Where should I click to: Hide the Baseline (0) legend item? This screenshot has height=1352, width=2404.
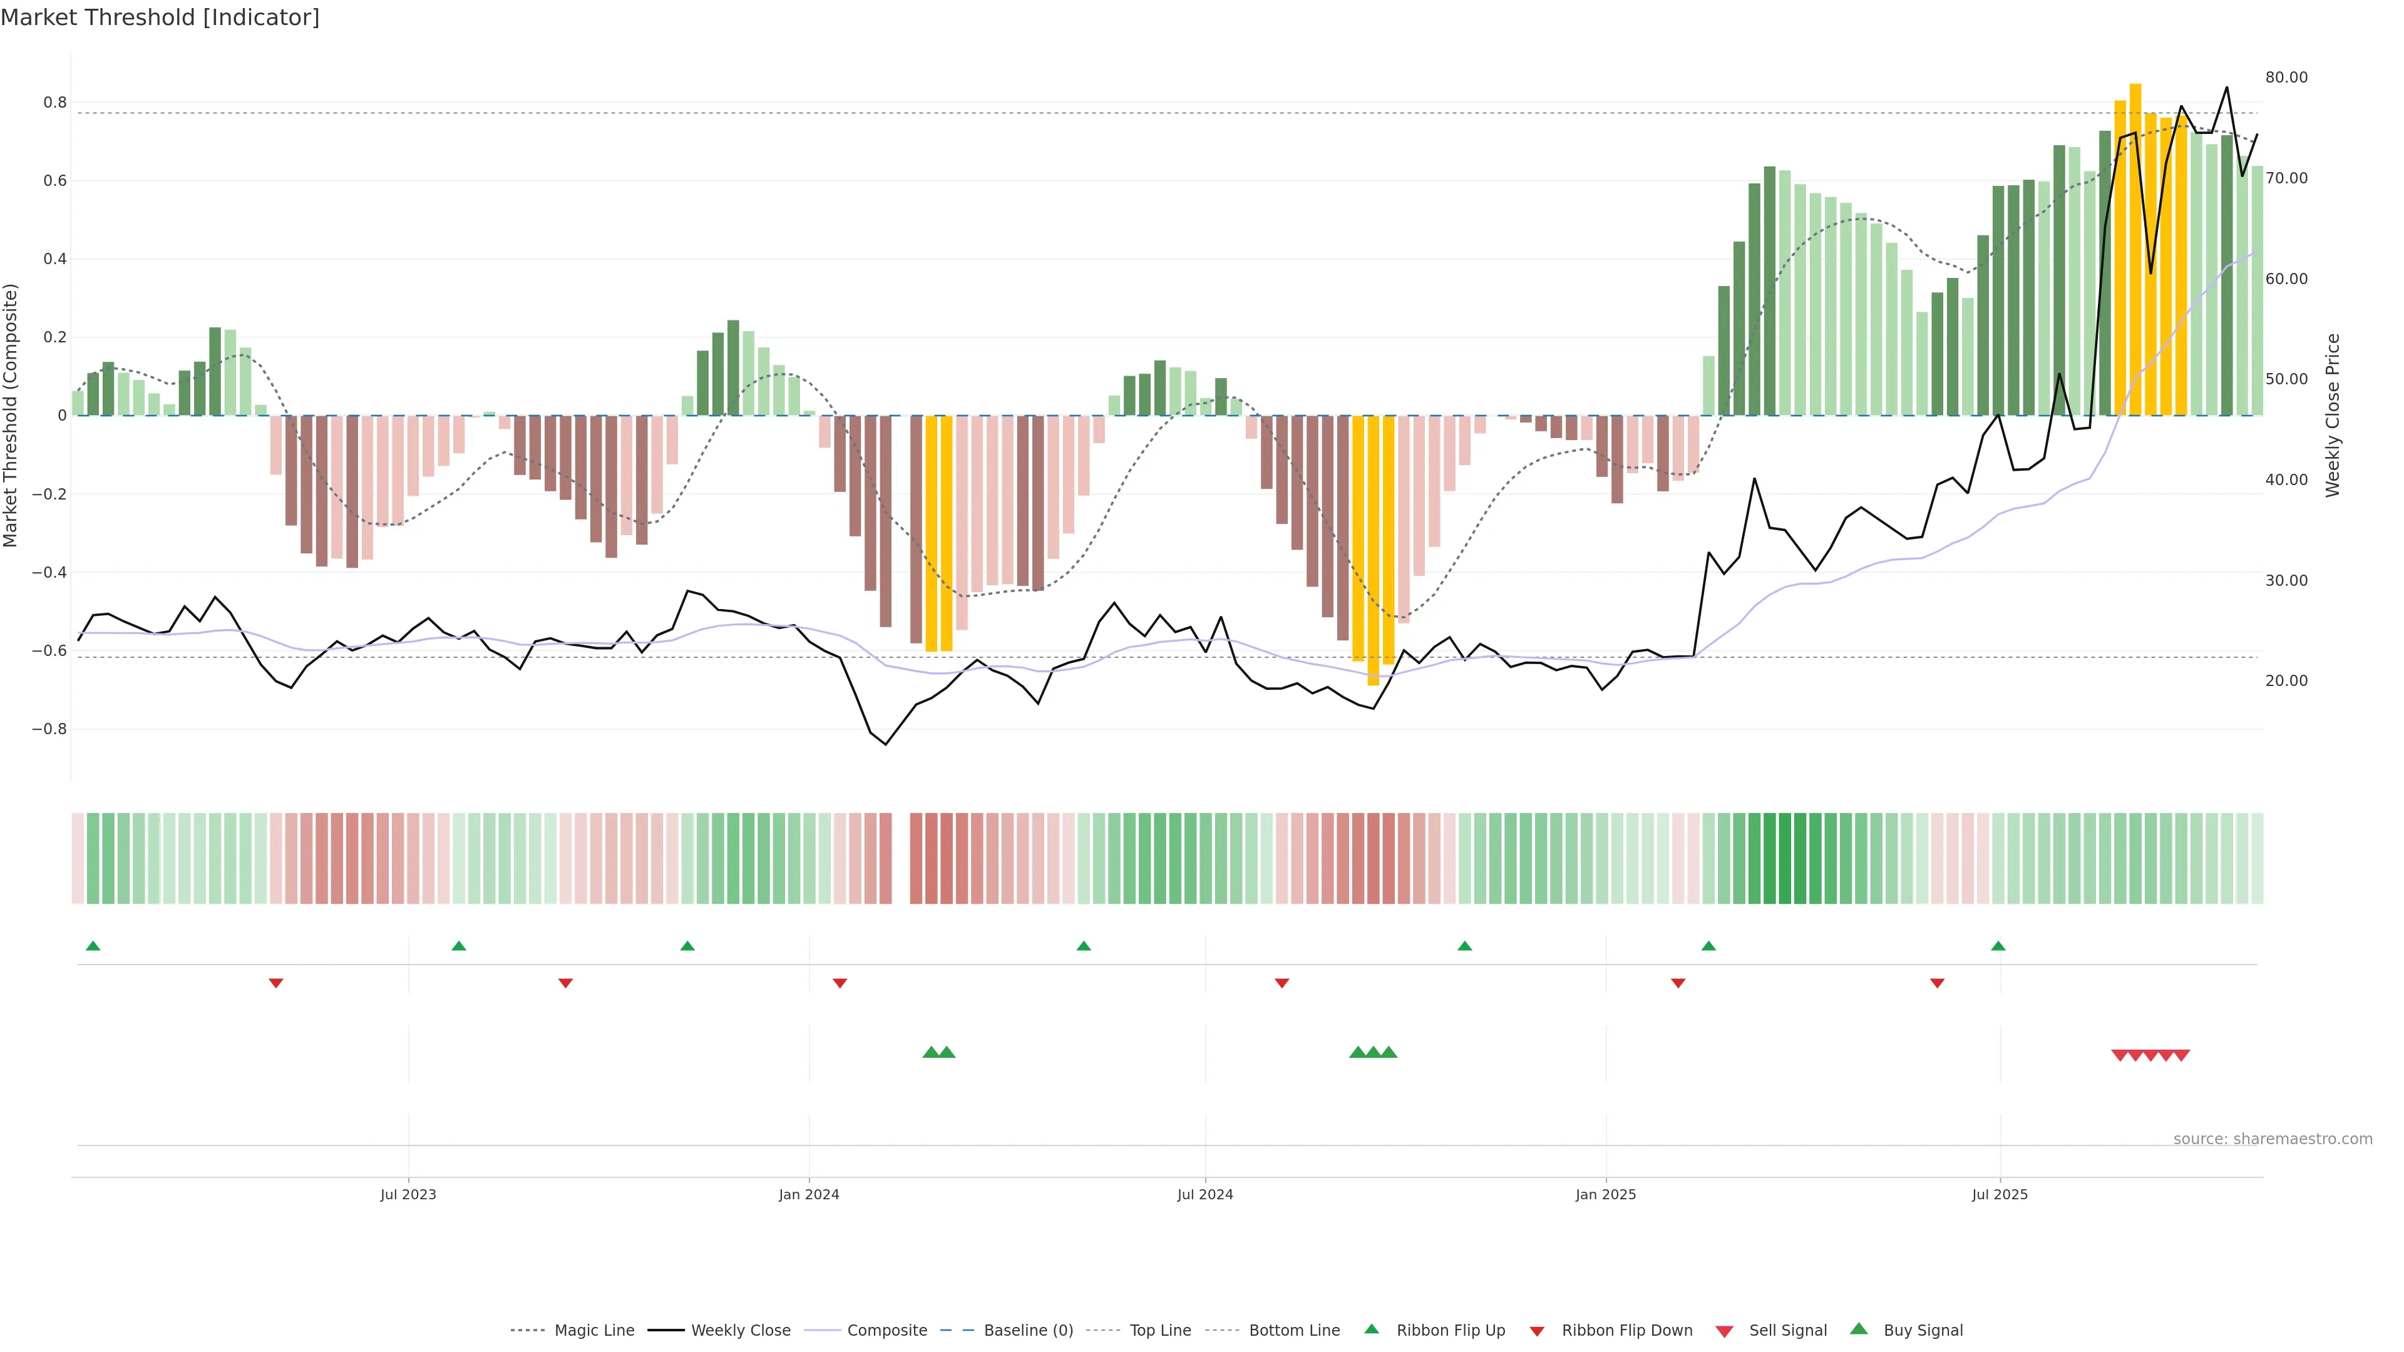pyautogui.click(x=1029, y=1331)
